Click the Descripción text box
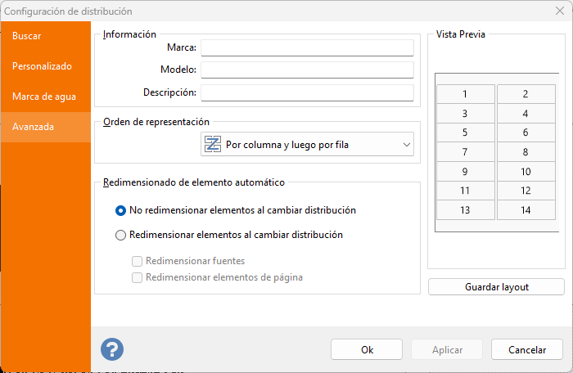The height and width of the screenshot is (373, 573). (307, 92)
